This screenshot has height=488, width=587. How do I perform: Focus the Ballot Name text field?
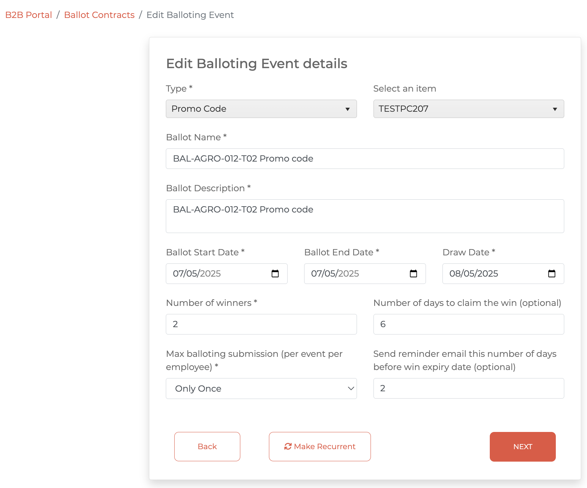pos(365,159)
